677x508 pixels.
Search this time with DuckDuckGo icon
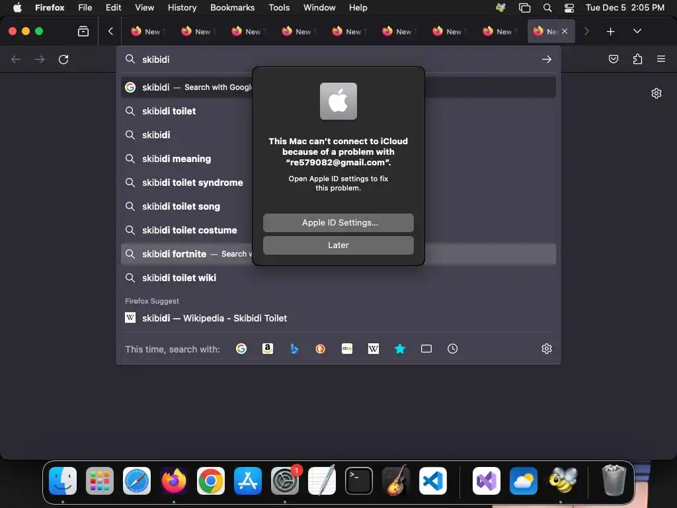click(321, 349)
